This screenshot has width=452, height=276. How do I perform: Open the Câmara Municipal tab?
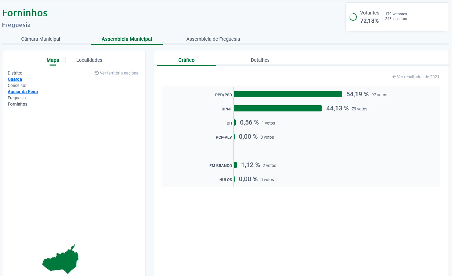tap(41, 39)
